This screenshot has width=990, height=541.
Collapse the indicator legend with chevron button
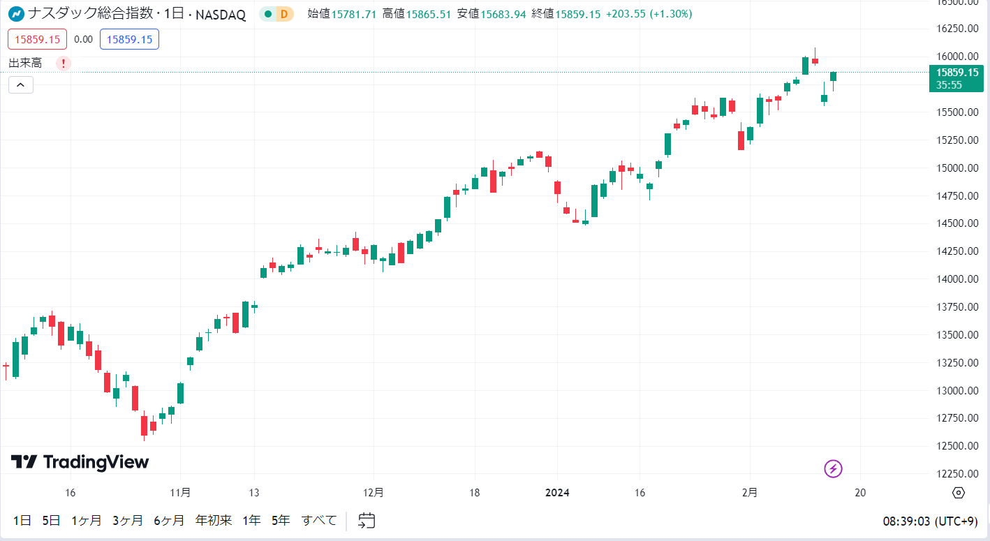coord(21,85)
